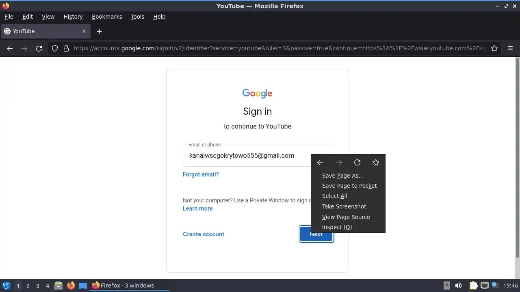The image size is (520, 292).
Task: Open the Tools menu
Action: click(x=137, y=17)
